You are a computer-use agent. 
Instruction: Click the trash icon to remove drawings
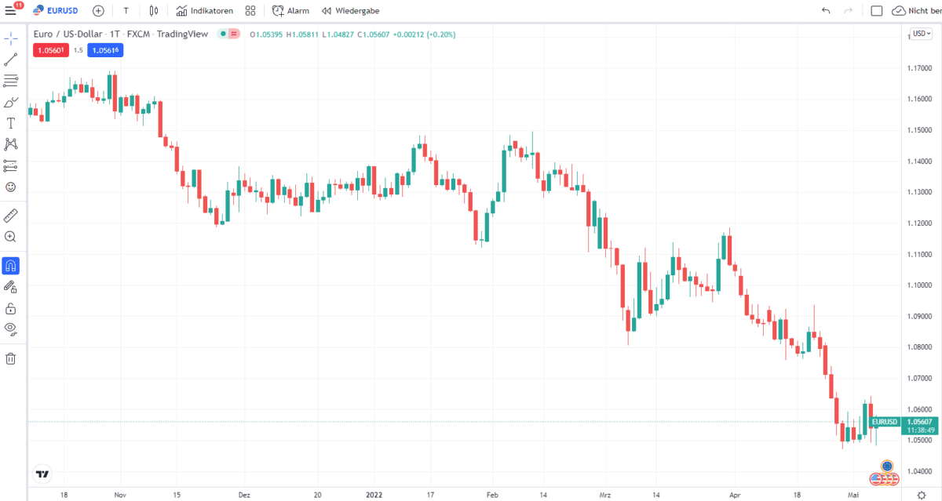(10, 358)
